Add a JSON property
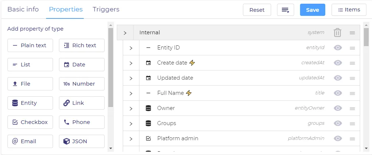The image size is (372, 155). [82, 141]
